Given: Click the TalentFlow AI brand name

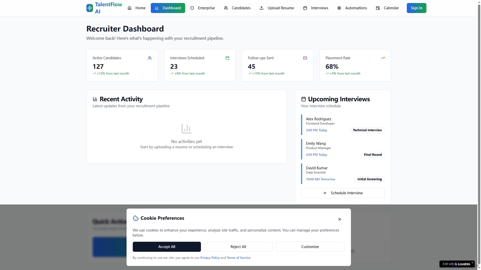Looking at the screenshot, I should tap(109, 8).
